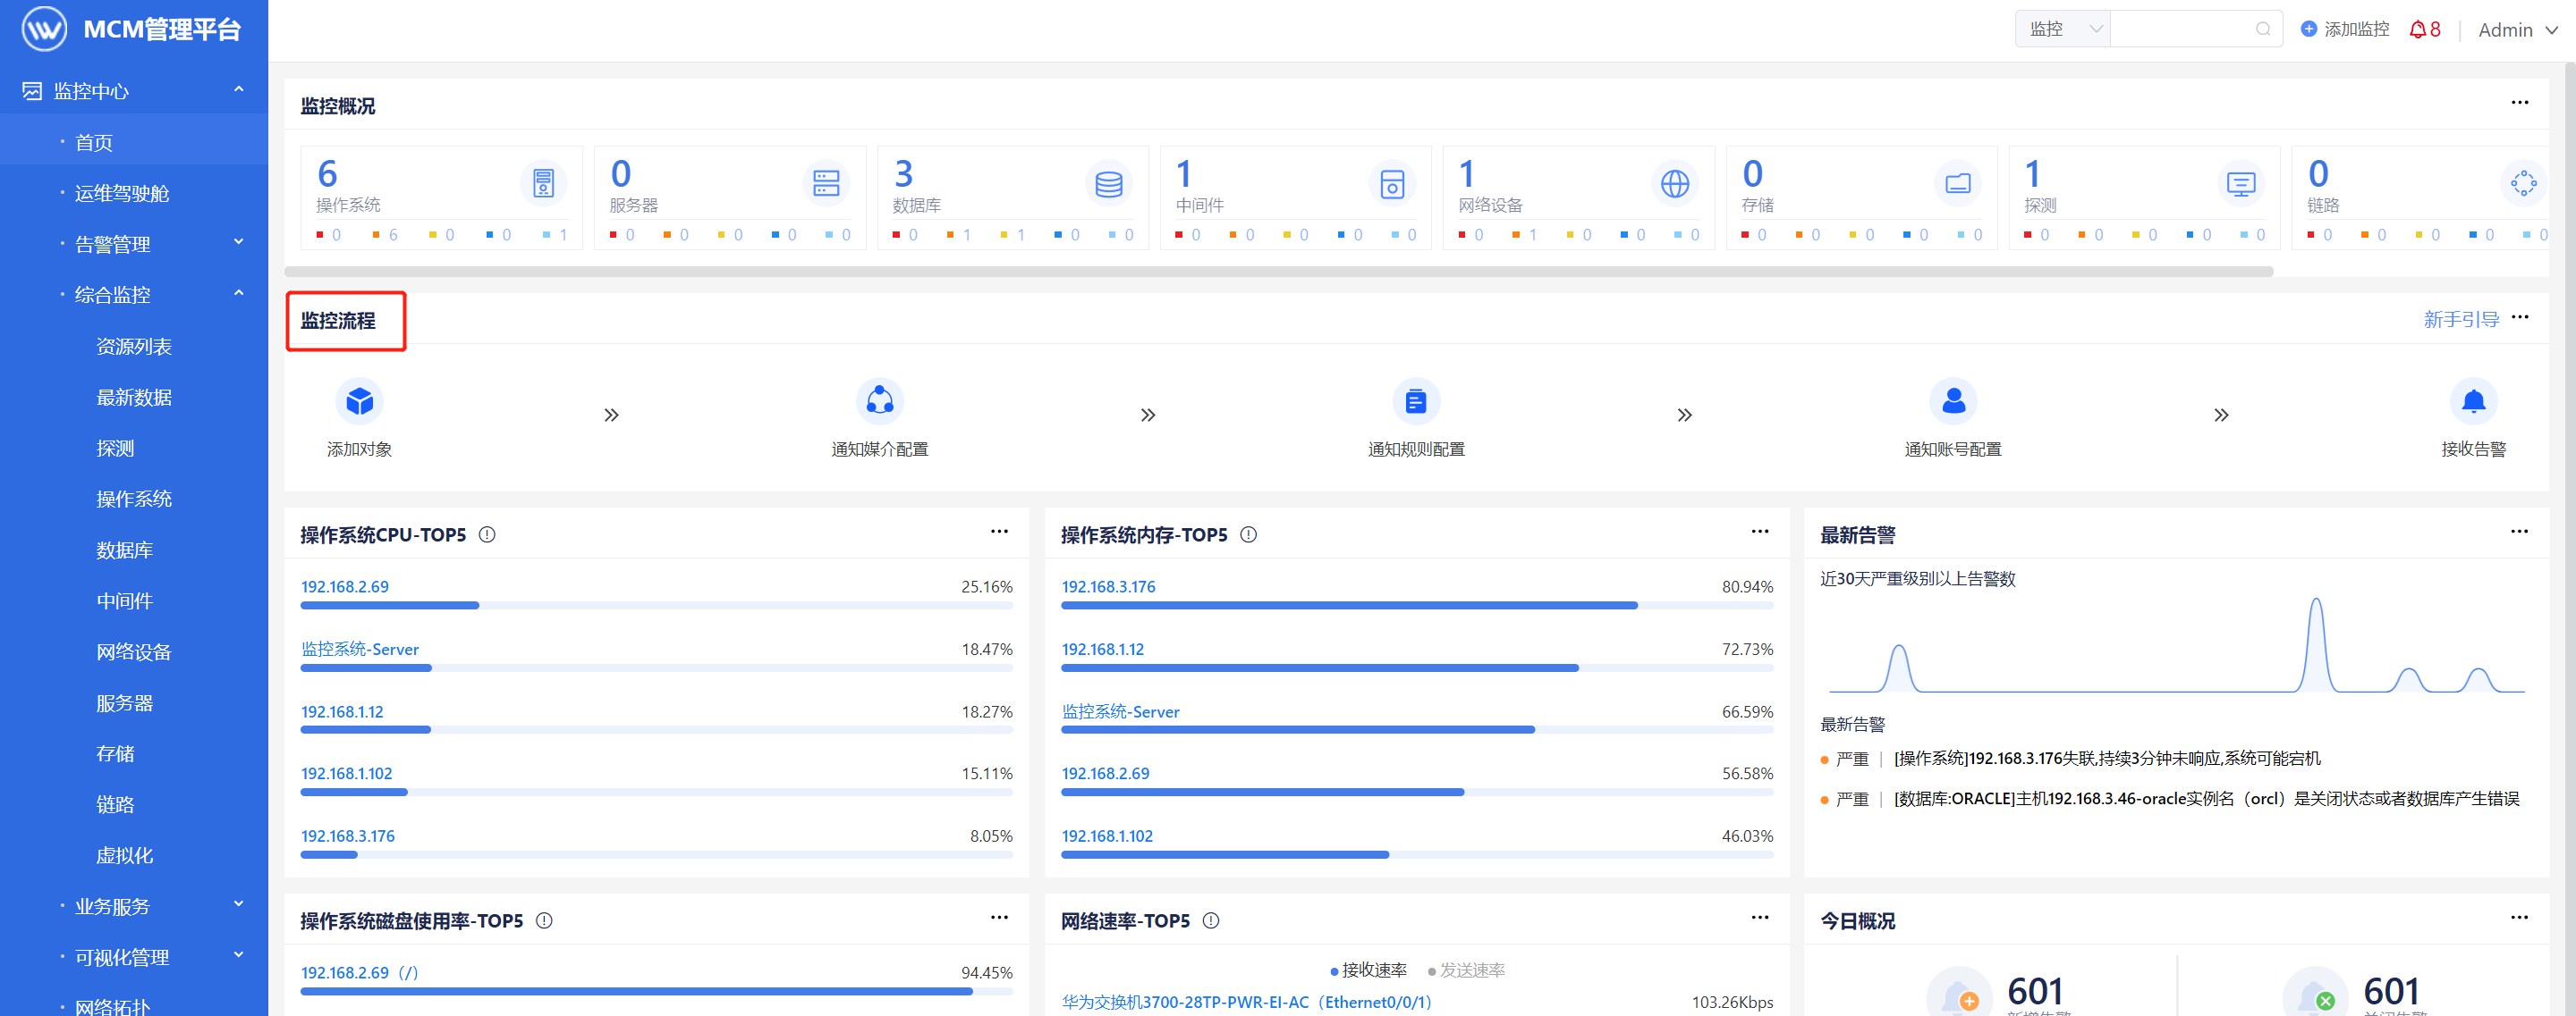This screenshot has width=2576, height=1016.
Task: Expand the 告警管理 submenu
Action: click(134, 243)
